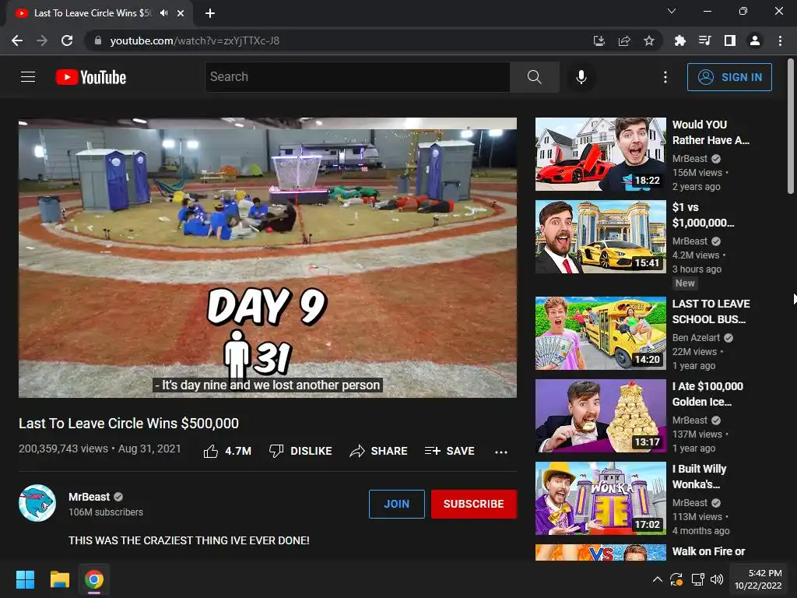Toggle Chrome side panel
The height and width of the screenshot is (598, 797).
click(x=730, y=40)
